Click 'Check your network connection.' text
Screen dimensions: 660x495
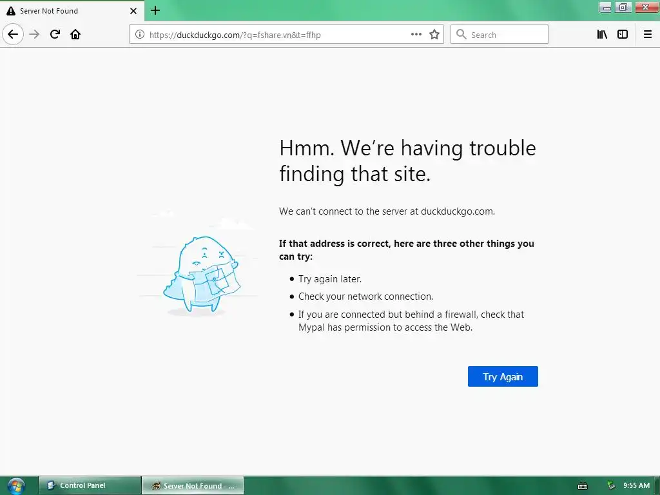pyautogui.click(x=365, y=296)
